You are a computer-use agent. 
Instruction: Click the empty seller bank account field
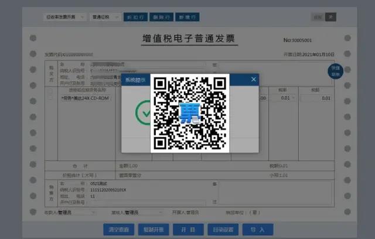(x=148, y=203)
